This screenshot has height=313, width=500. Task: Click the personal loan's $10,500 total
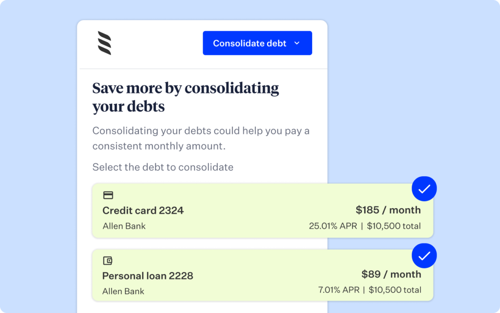(394, 290)
